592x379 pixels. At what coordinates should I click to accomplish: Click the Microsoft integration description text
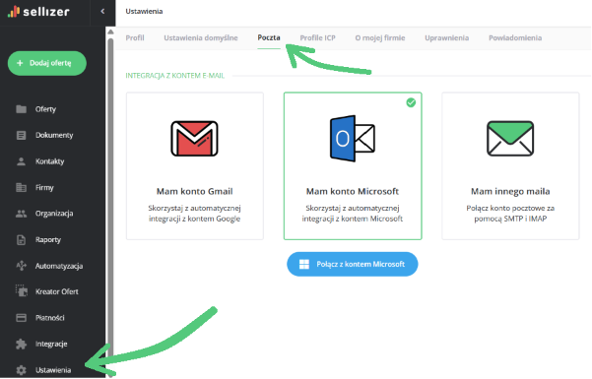tap(353, 214)
